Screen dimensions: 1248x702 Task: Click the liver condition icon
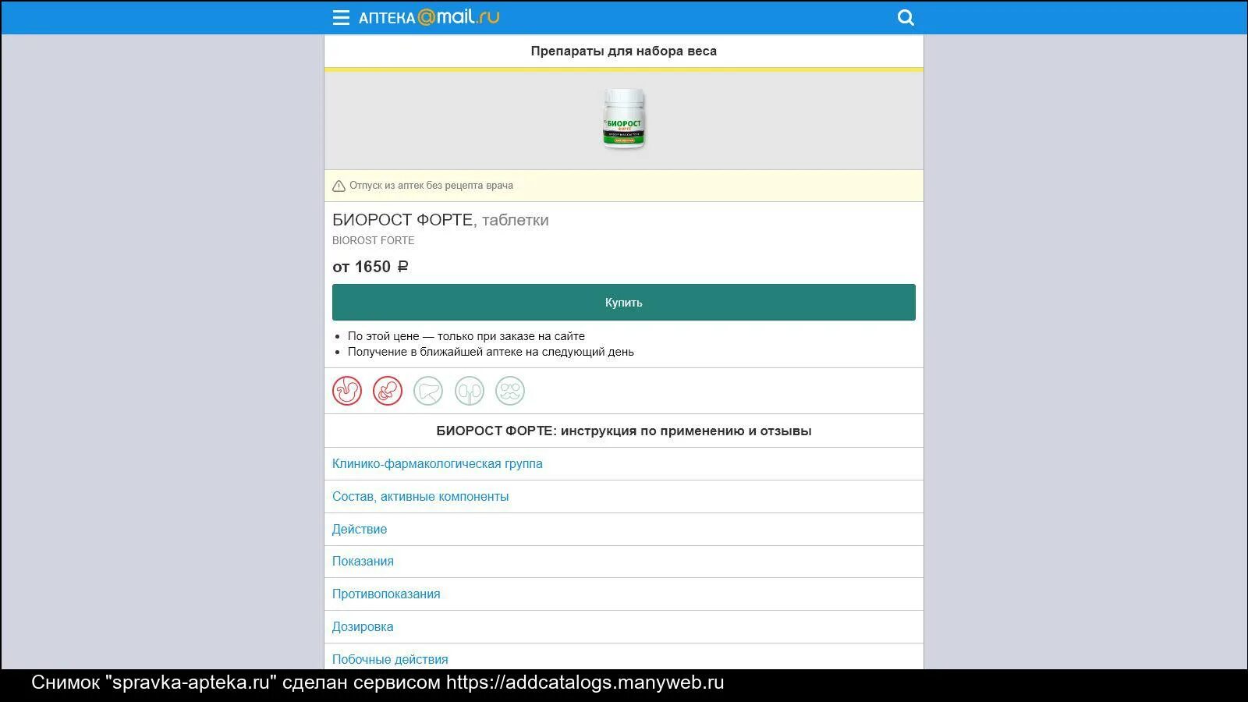point(428,391)
